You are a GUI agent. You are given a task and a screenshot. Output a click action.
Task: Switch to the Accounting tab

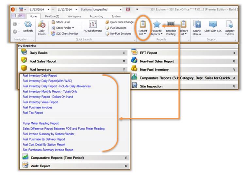pos(96,16)
